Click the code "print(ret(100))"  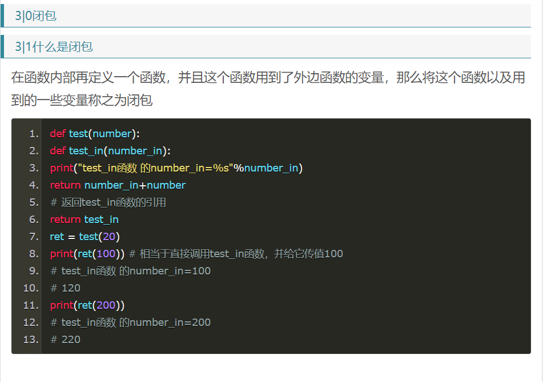click(87, 254)
